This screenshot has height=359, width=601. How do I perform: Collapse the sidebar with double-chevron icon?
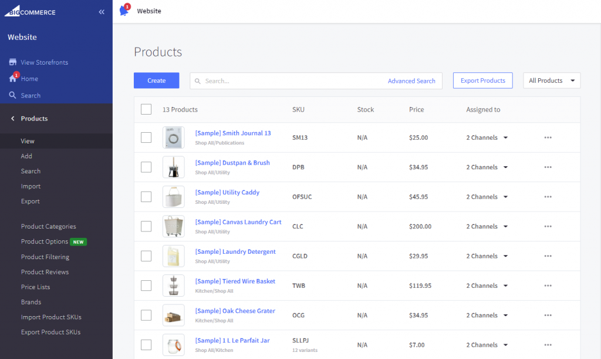pos(102,12)
